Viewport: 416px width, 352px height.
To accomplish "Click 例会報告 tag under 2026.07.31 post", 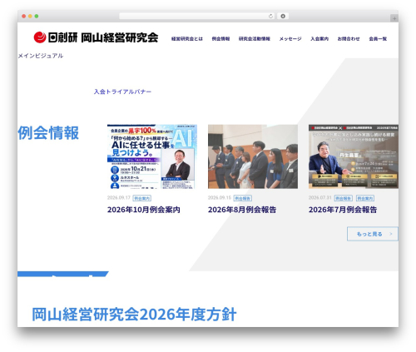I will tap(344, 198).
